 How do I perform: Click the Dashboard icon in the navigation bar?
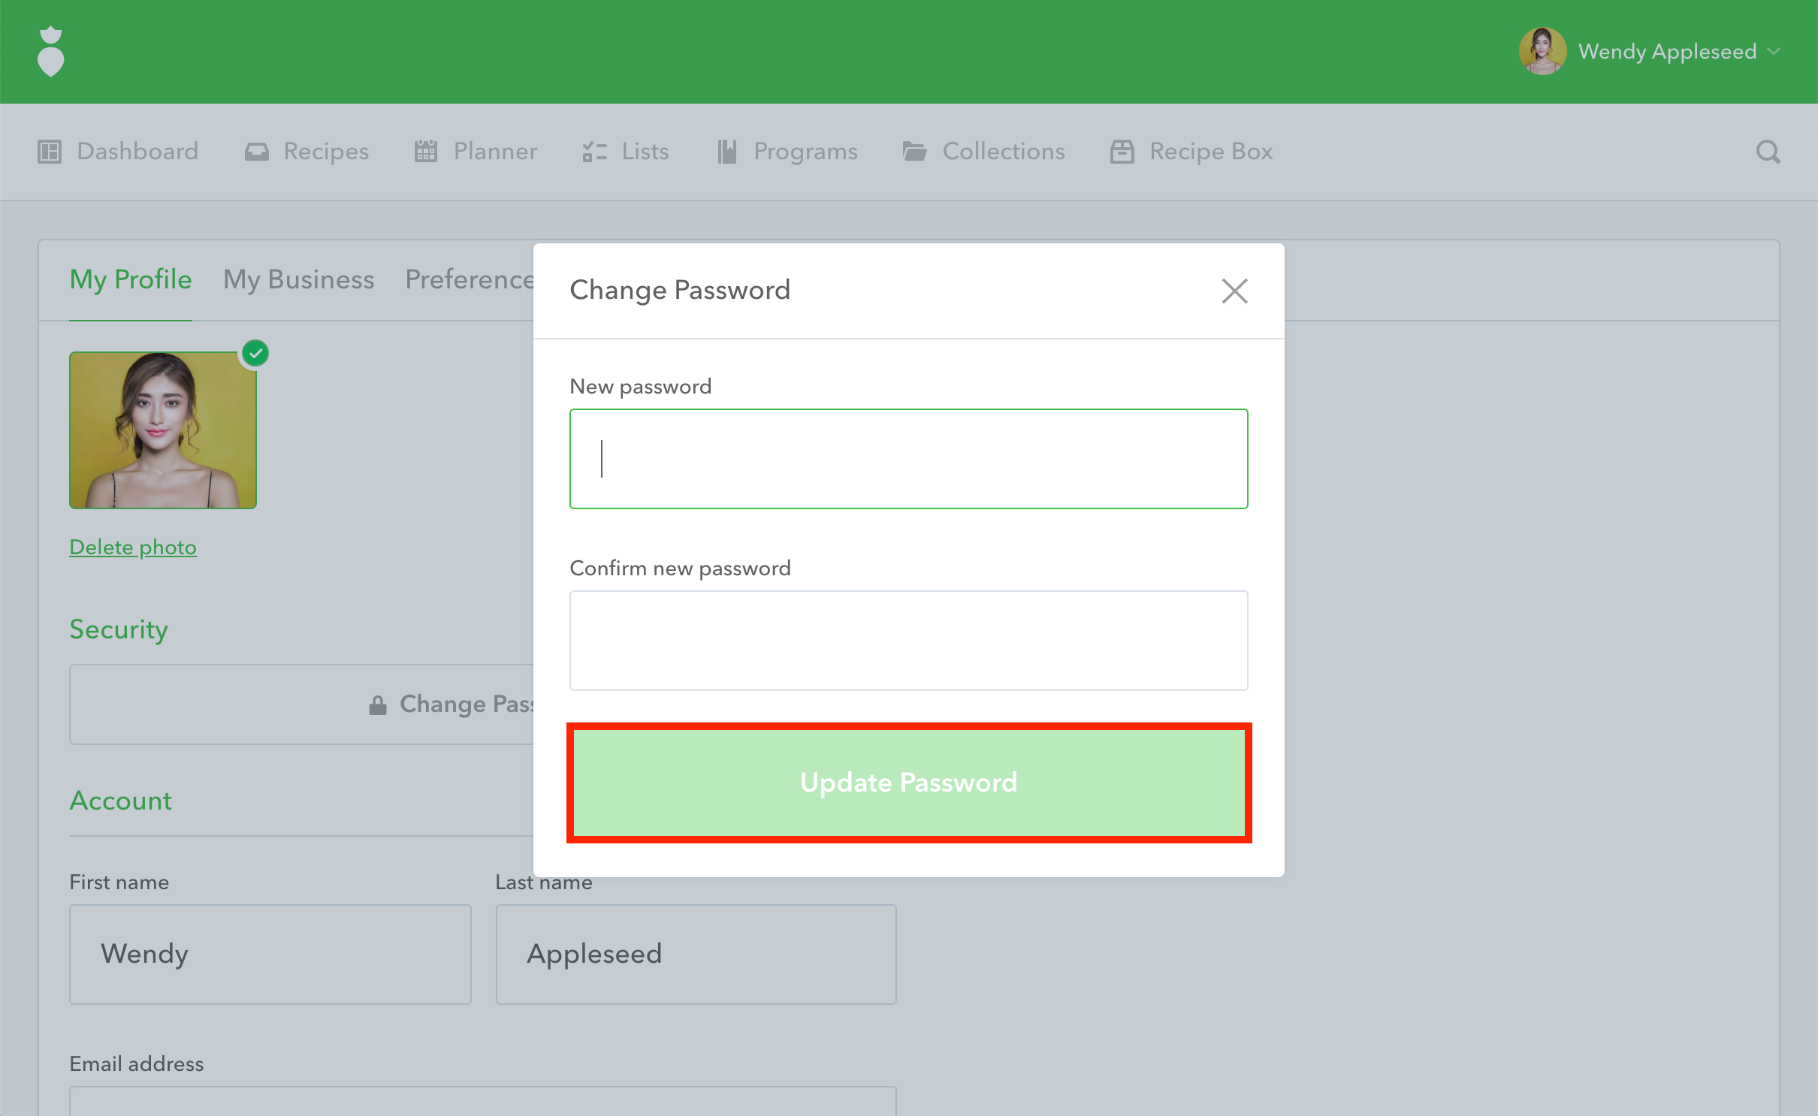pyautogui.click(x=50, y=152)
